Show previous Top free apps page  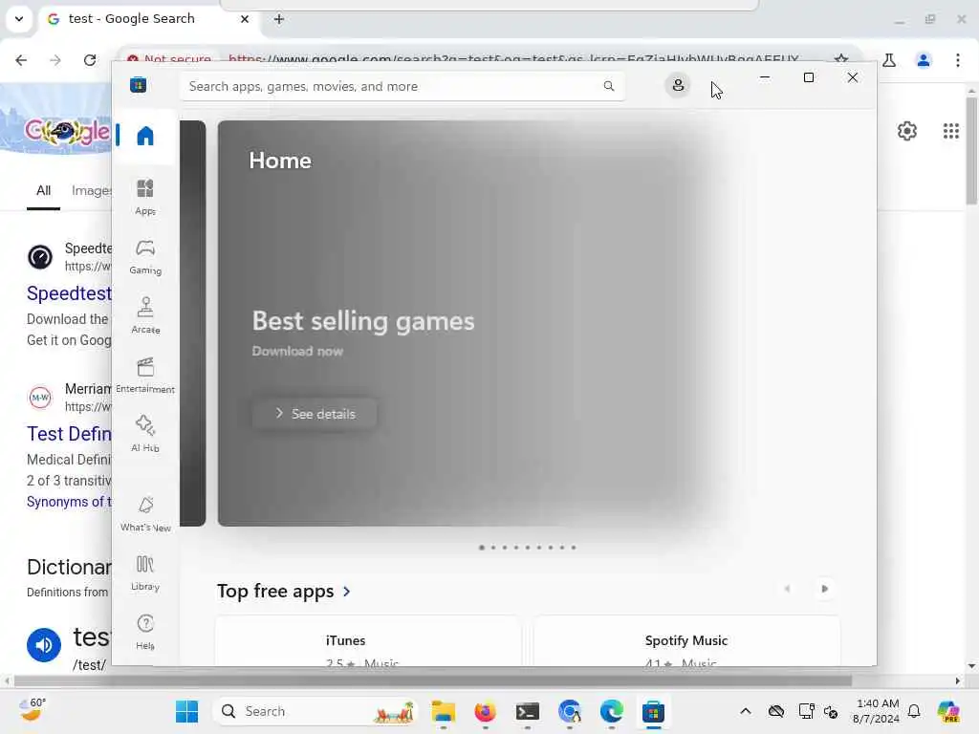(788, 589)
